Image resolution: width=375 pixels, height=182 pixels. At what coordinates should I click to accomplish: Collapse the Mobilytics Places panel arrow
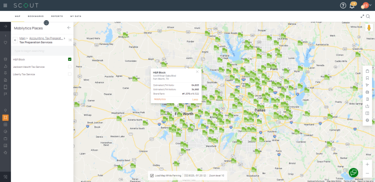point(69,27)
